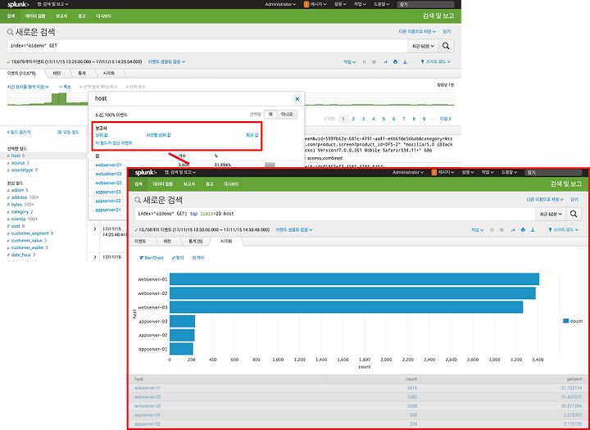Viewport: 590px width, 430px height.
Task: Select sourcetype field in sidebar
Action: click(x=22, y=170)
